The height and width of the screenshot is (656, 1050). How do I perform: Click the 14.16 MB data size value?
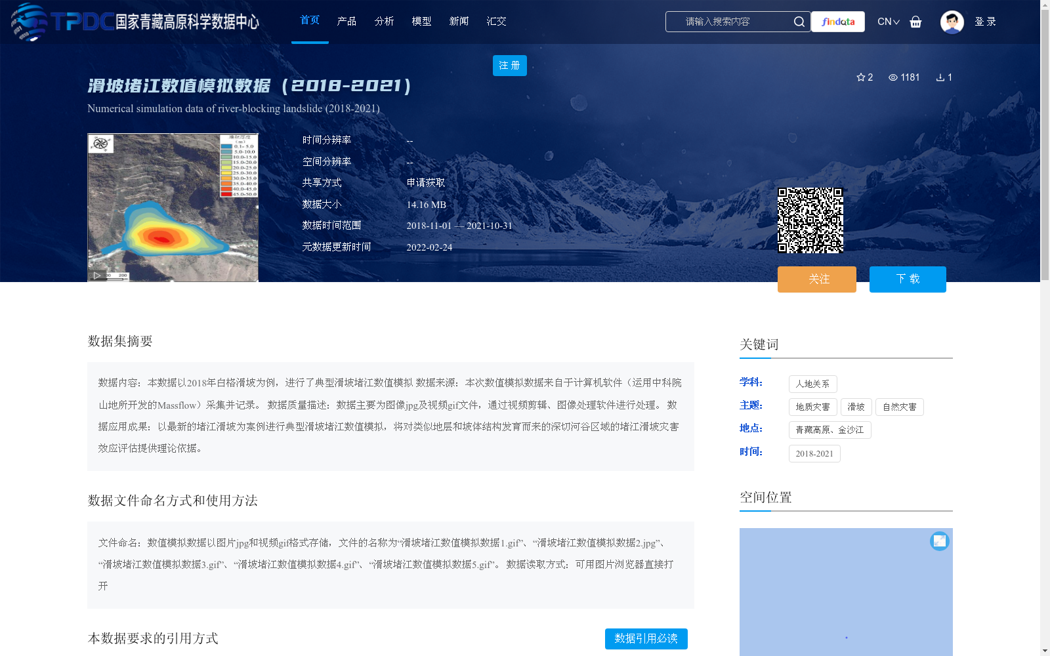coord(427,205)
